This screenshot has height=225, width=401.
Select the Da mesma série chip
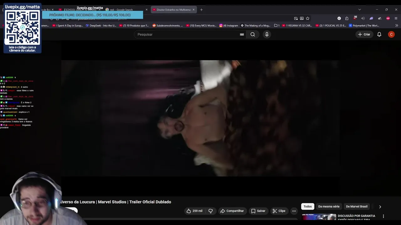[329, 207]
